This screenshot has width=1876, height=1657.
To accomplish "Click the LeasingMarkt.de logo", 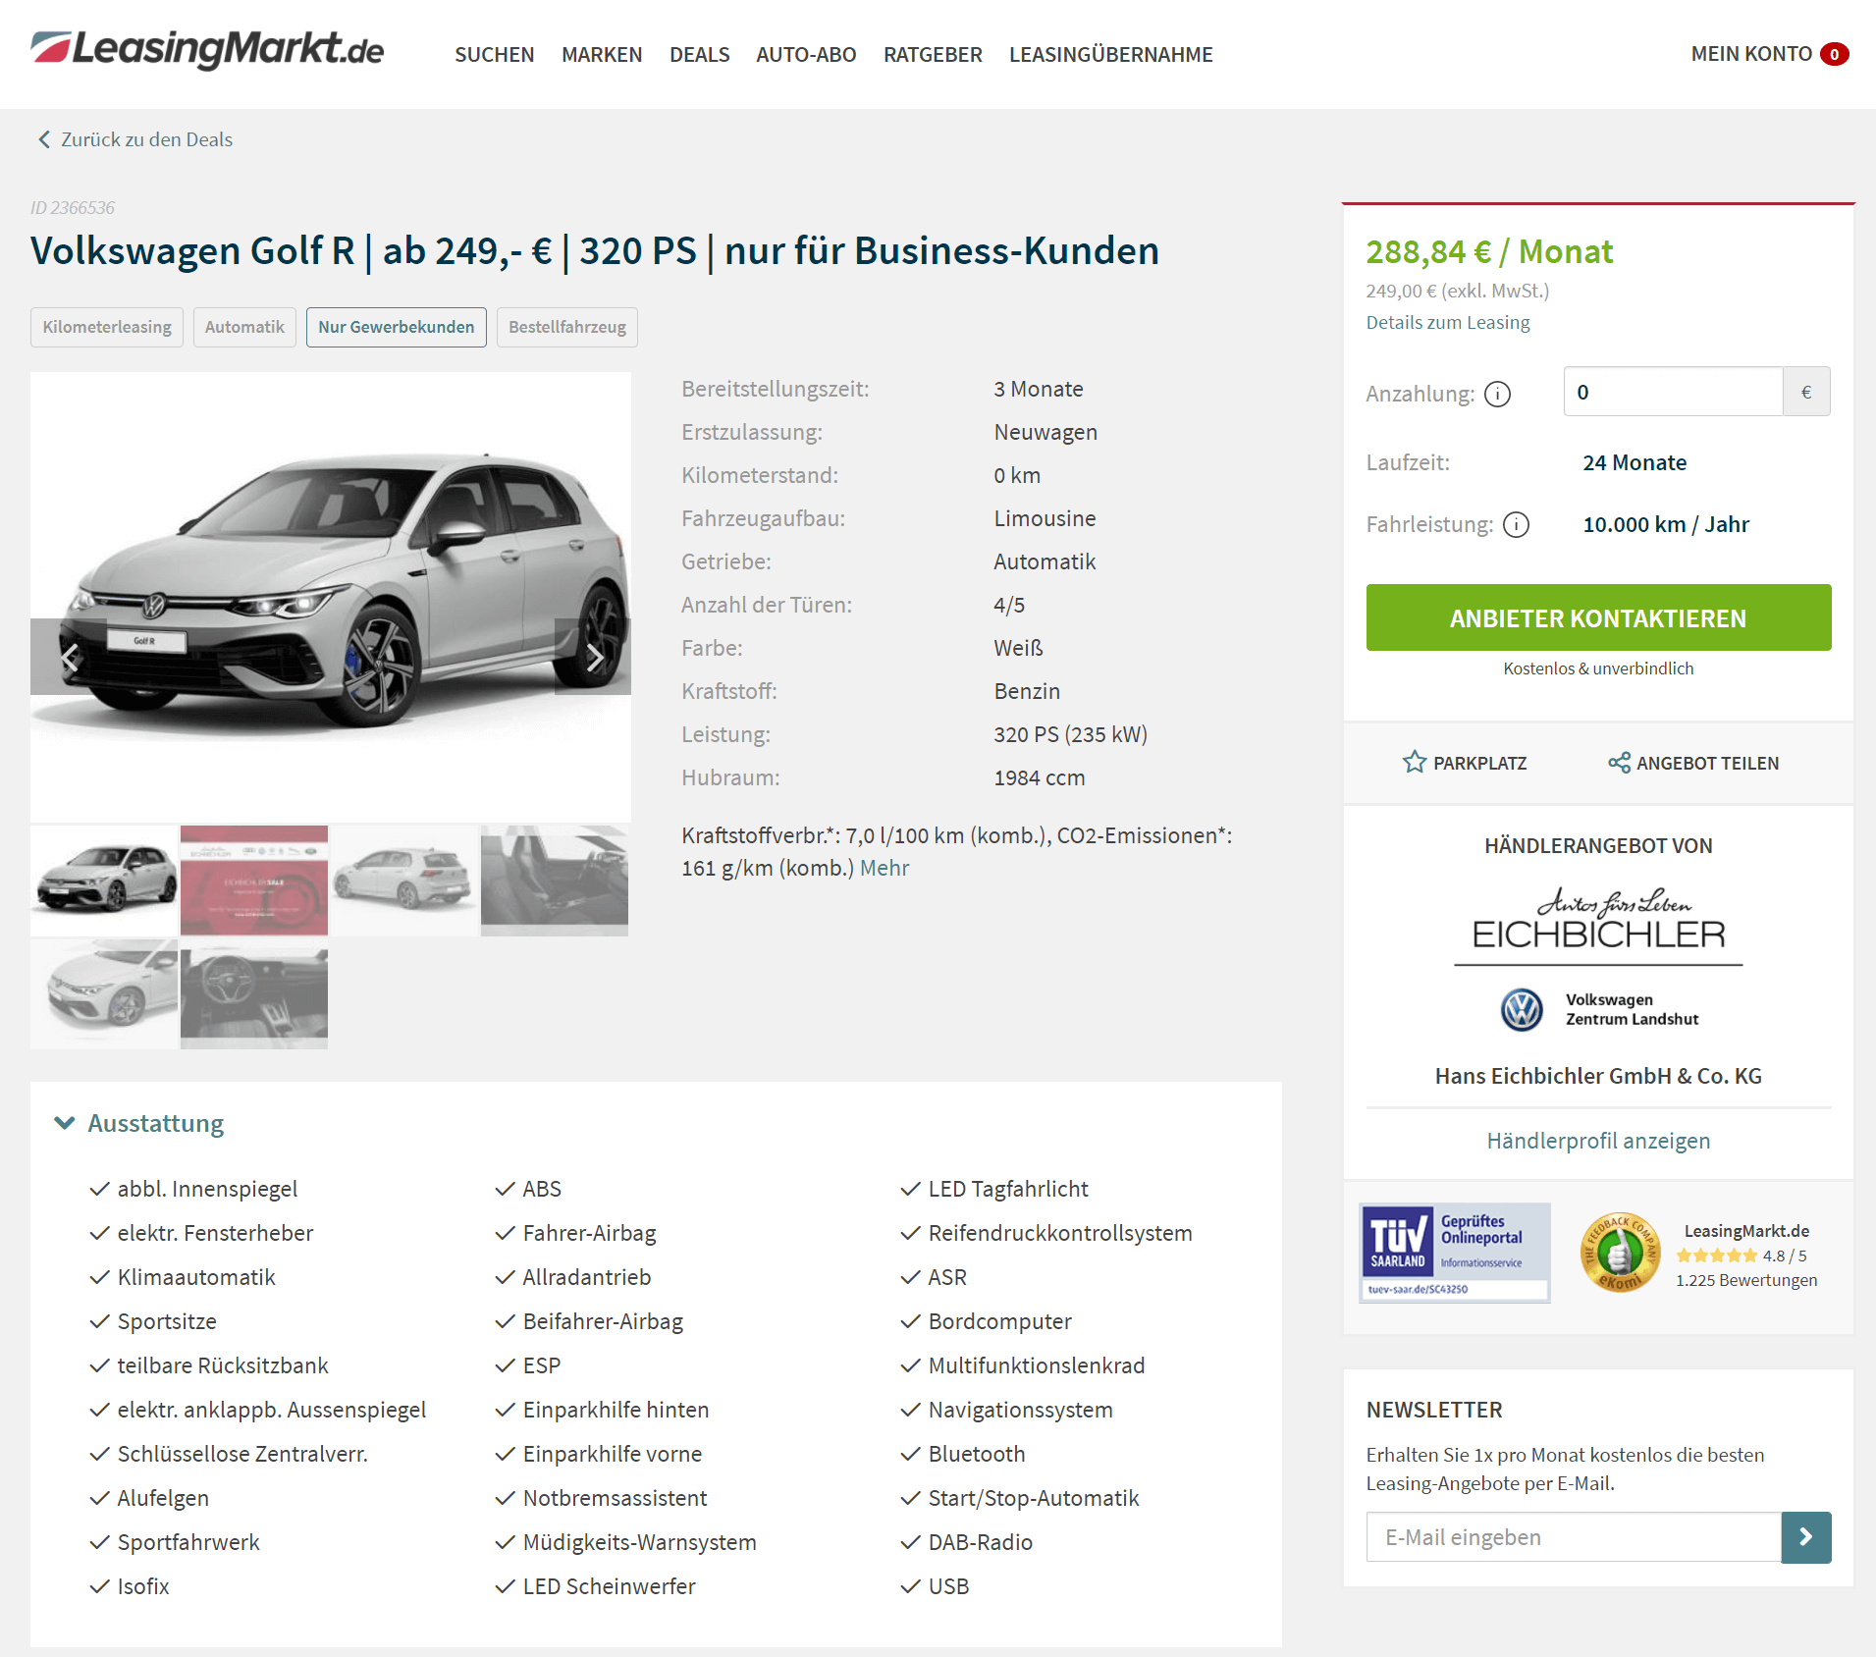I will (x=207, y=49).
